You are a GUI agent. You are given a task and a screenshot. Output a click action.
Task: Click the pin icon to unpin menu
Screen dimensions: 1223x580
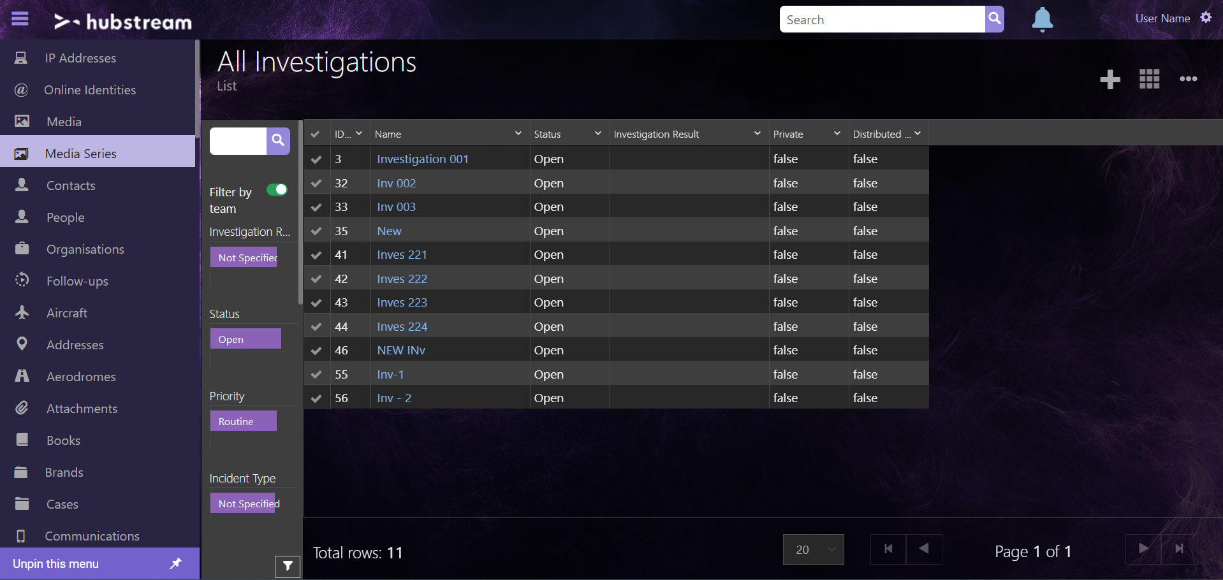(x=176, y=563)
